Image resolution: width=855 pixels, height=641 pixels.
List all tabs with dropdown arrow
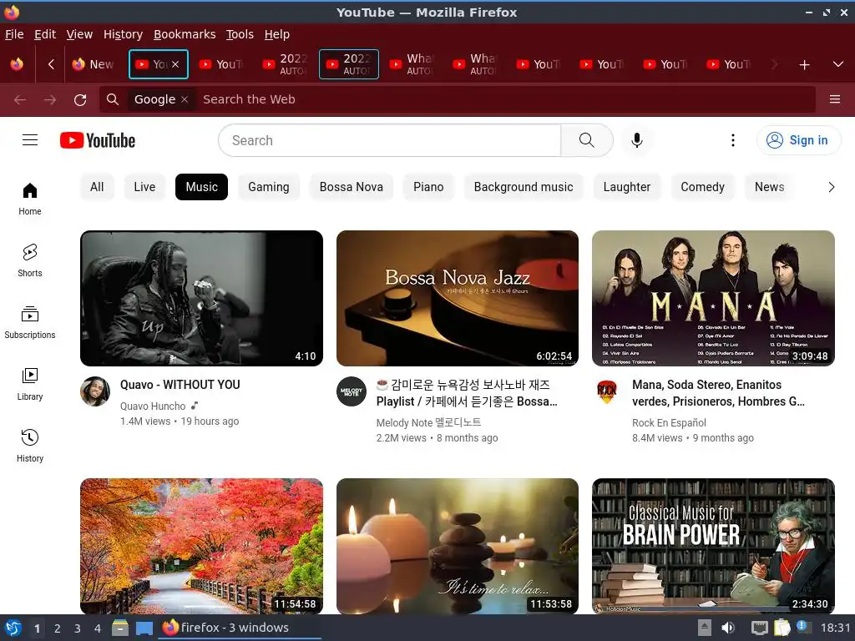[x=838, y=64]
